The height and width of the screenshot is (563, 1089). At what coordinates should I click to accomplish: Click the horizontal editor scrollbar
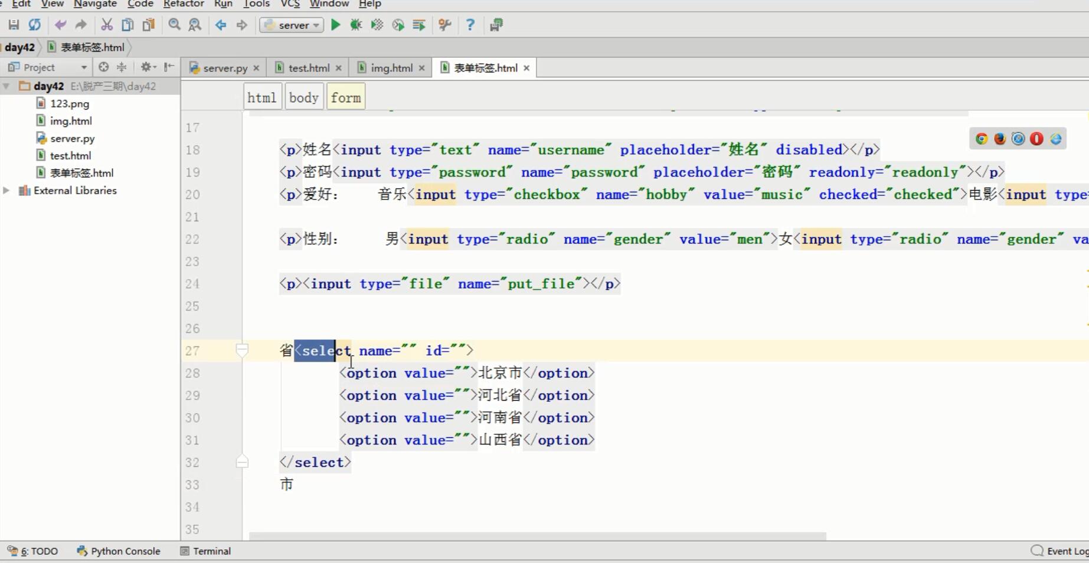coord(537,536)
